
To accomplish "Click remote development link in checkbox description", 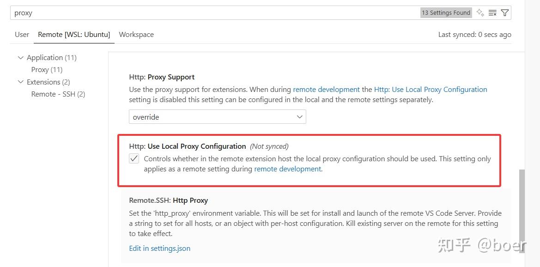I will (287, 169).
